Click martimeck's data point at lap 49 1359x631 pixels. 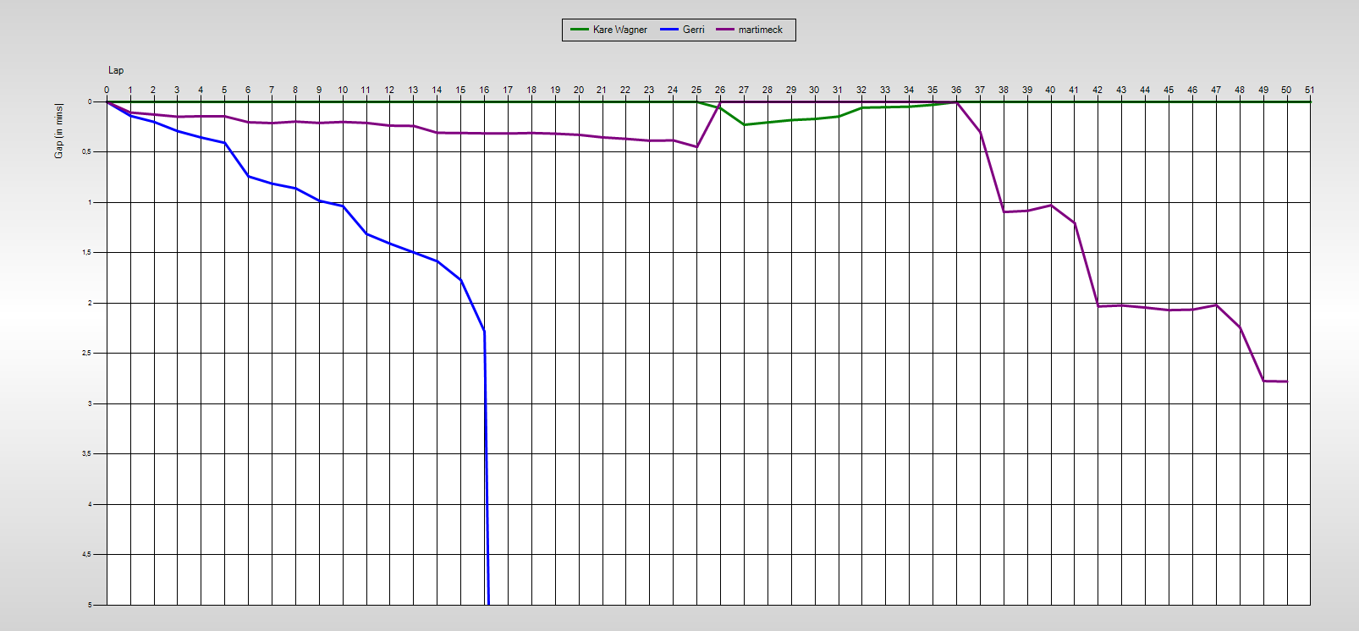(1263, 381)
